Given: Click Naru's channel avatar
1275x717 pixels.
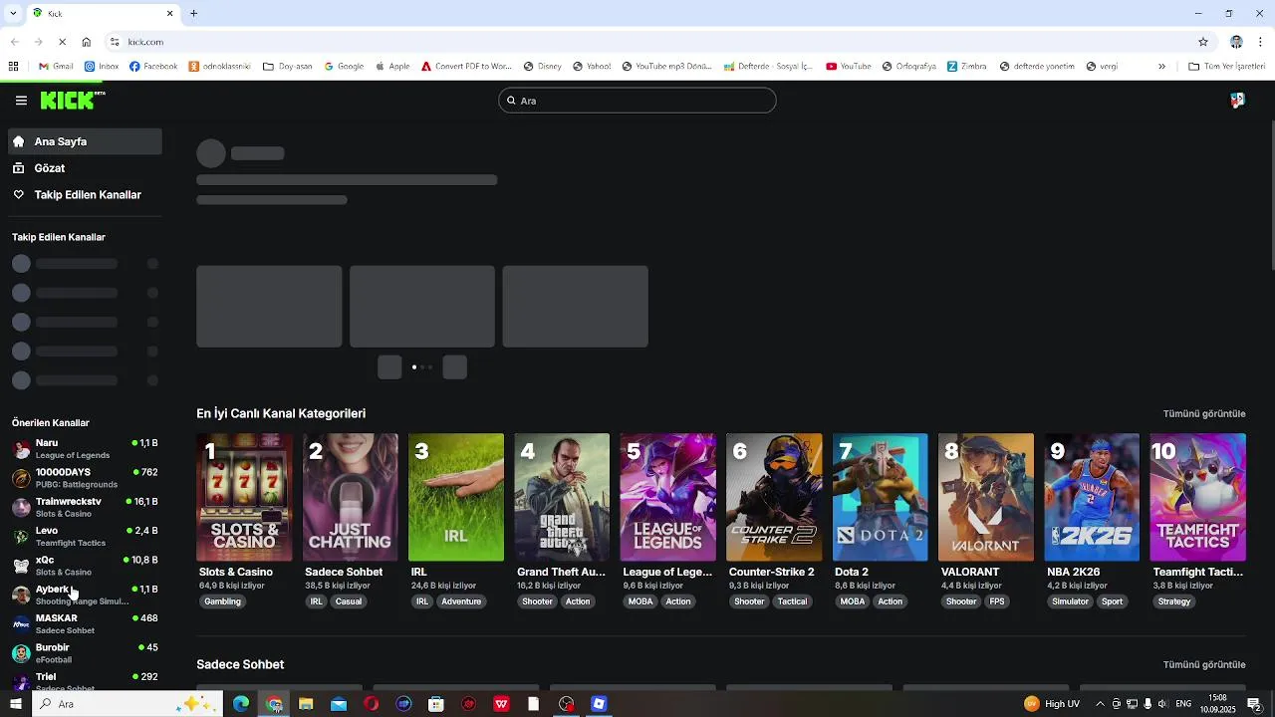Looking at the screenshot, I should point(21,449).
